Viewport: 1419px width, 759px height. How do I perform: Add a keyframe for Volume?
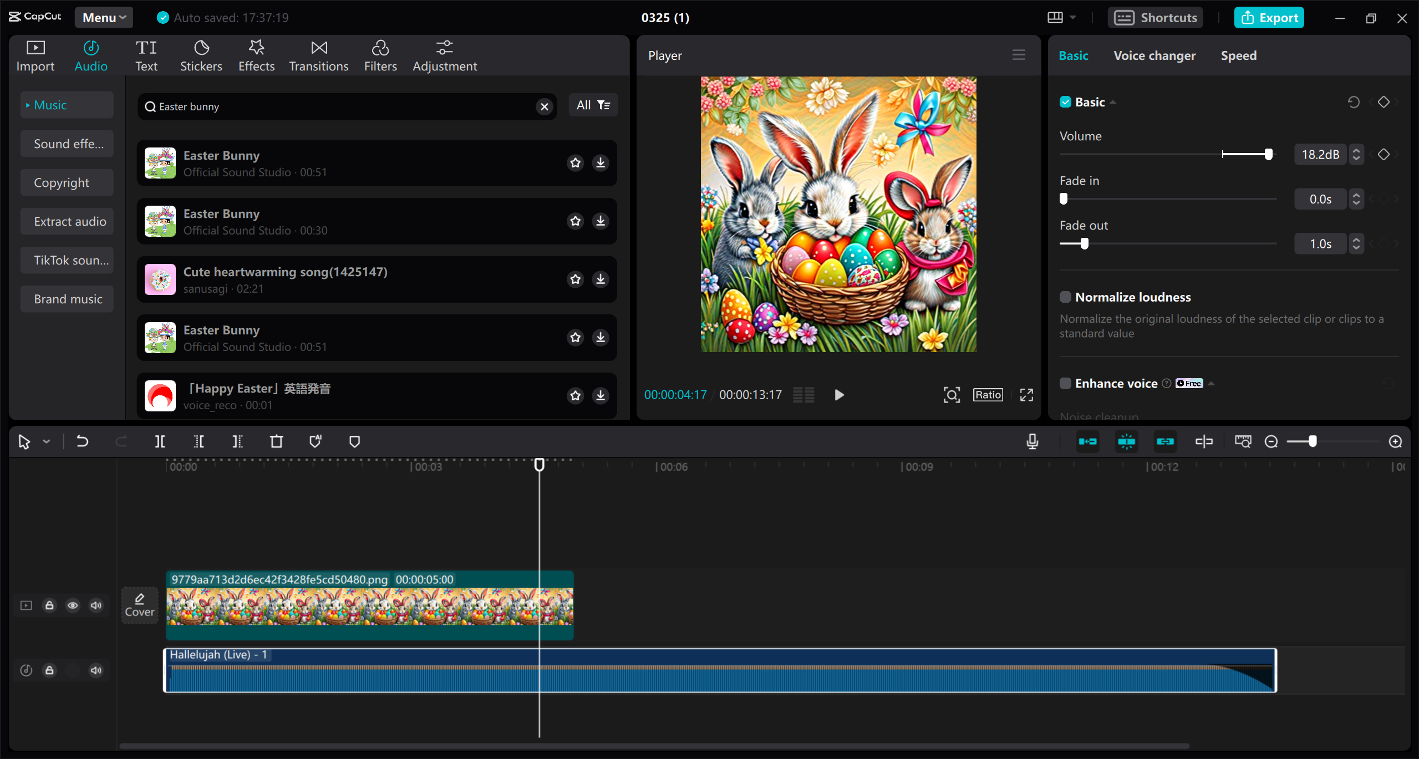click(1383, 154)
